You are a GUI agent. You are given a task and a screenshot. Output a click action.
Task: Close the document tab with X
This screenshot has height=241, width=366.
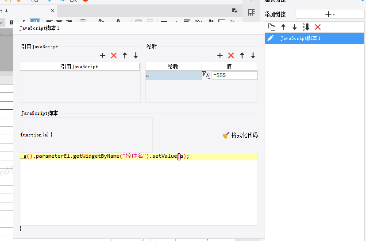[x=53, y=11]
